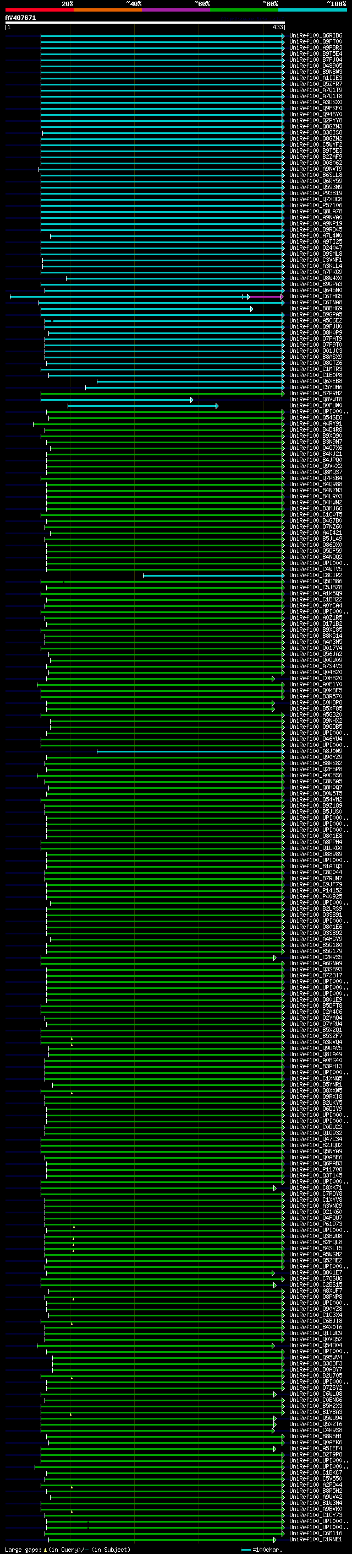Image resolution: width=352 pixels, height=1554 pixels.
Task: Select the UniRef100_P11708 label
Action: (x=316, y=1170)
